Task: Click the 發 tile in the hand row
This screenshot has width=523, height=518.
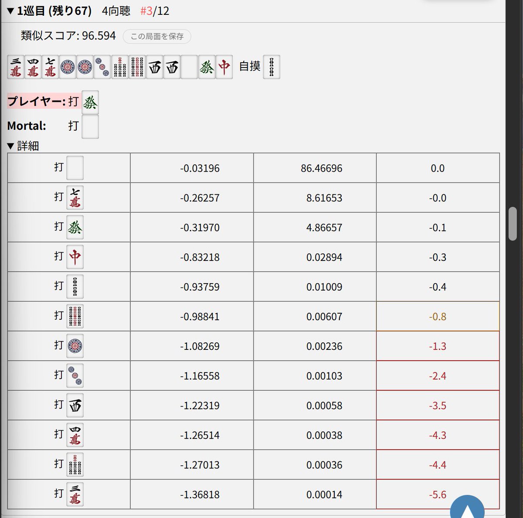Action: [207, 67]
